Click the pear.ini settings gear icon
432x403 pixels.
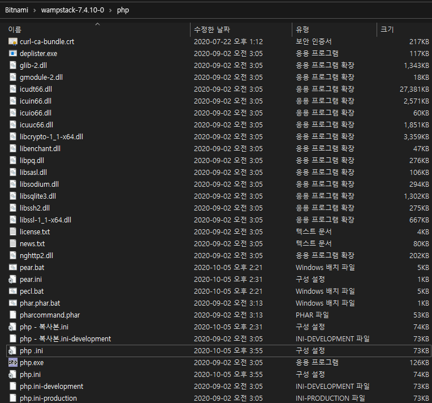[x=13, y=279]
